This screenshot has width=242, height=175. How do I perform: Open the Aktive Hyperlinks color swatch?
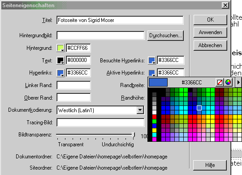pos(152,73)
